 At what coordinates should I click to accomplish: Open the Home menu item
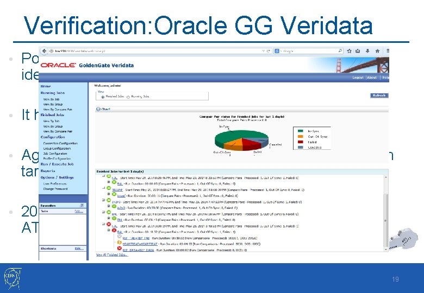tap(46, 86)
